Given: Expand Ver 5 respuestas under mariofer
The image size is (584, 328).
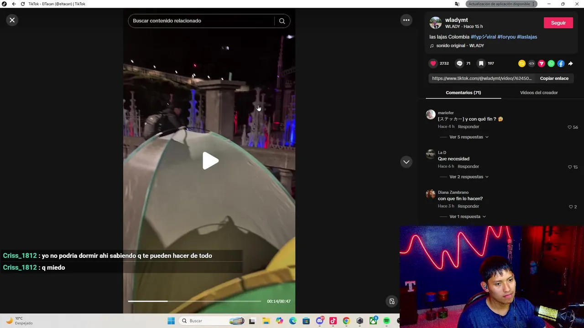Looking at the screenshot, I should point(469,137).
